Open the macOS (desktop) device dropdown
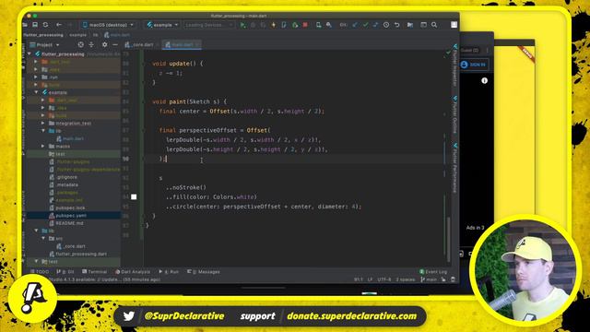Image resolution: width=590 pixels, height=332 pixels. (109, 25)
